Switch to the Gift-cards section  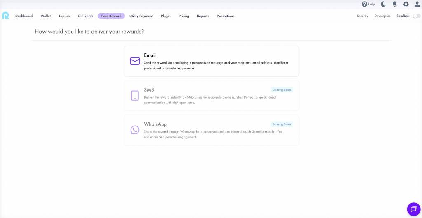pyautogui.click(x=85, y=16)
